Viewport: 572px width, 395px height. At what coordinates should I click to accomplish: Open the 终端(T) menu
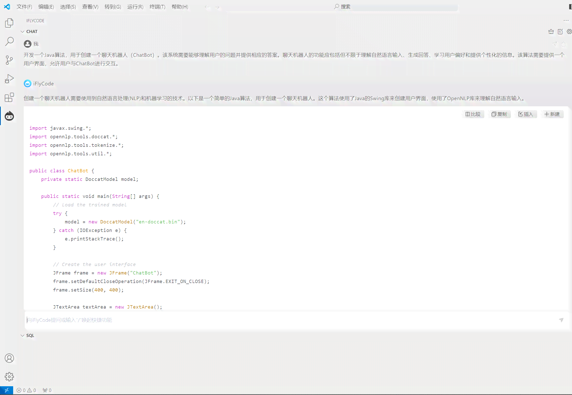click(x=158, y=7)
